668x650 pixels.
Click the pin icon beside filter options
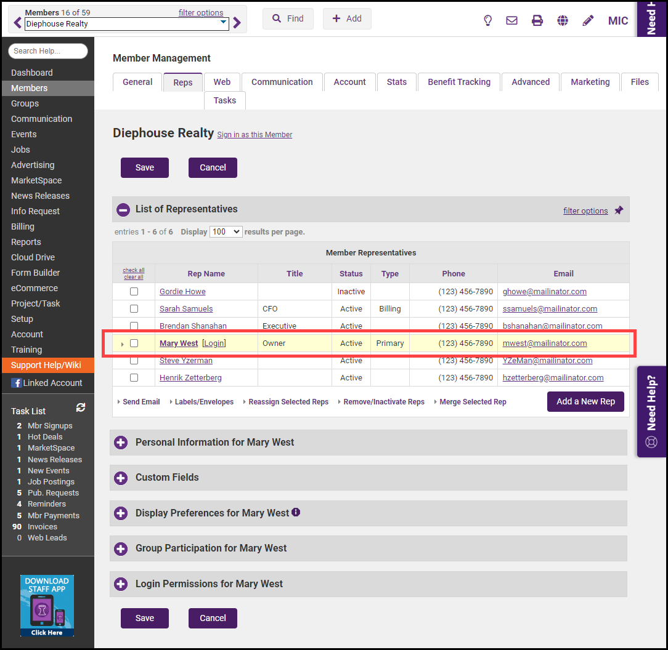[619, 211]
